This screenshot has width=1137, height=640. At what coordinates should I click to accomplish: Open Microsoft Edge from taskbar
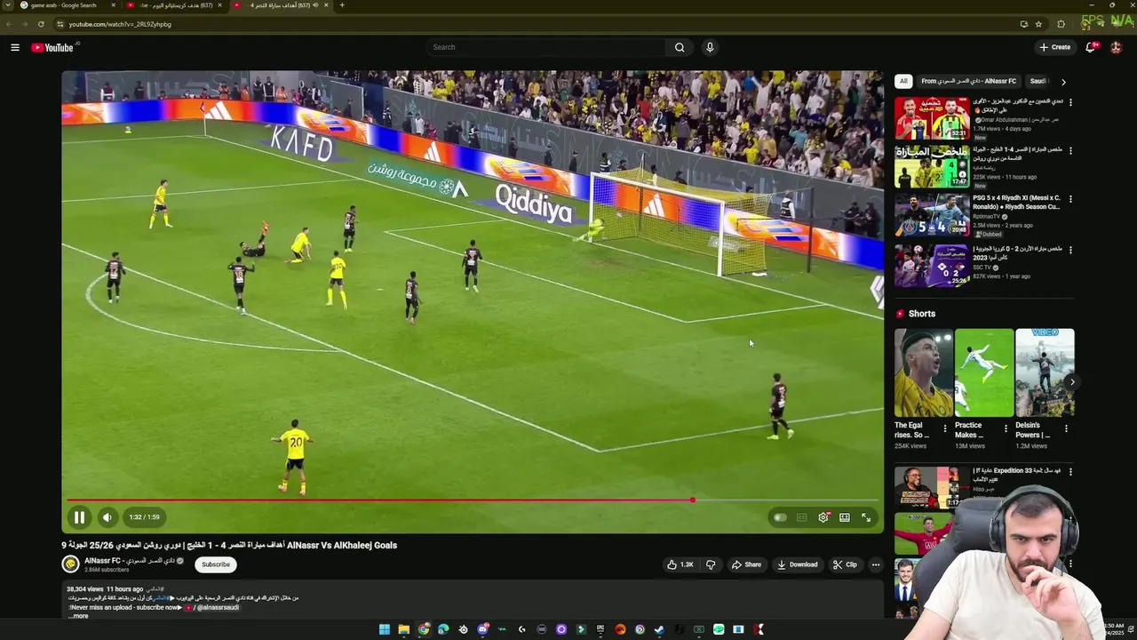[443, 629]
